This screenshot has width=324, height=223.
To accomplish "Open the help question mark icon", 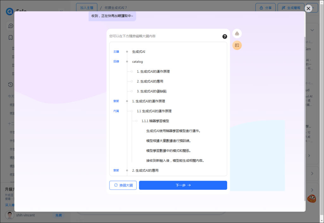I will pos(225,37).
